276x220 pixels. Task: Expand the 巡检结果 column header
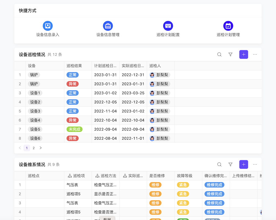(73, 66)
